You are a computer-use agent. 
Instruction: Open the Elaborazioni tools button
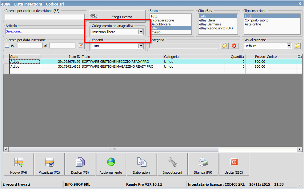[142, 164]
